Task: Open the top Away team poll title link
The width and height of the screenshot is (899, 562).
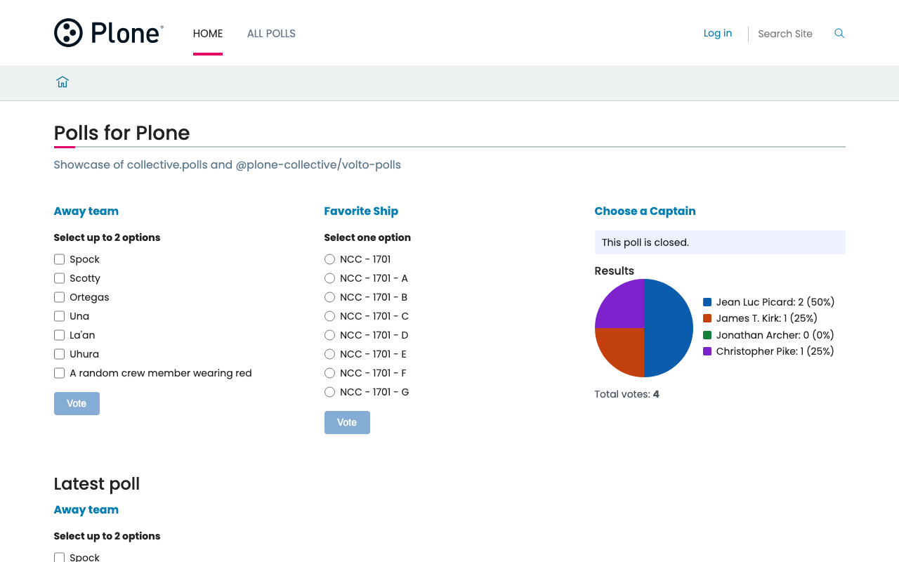Action: tap(86, 211)
